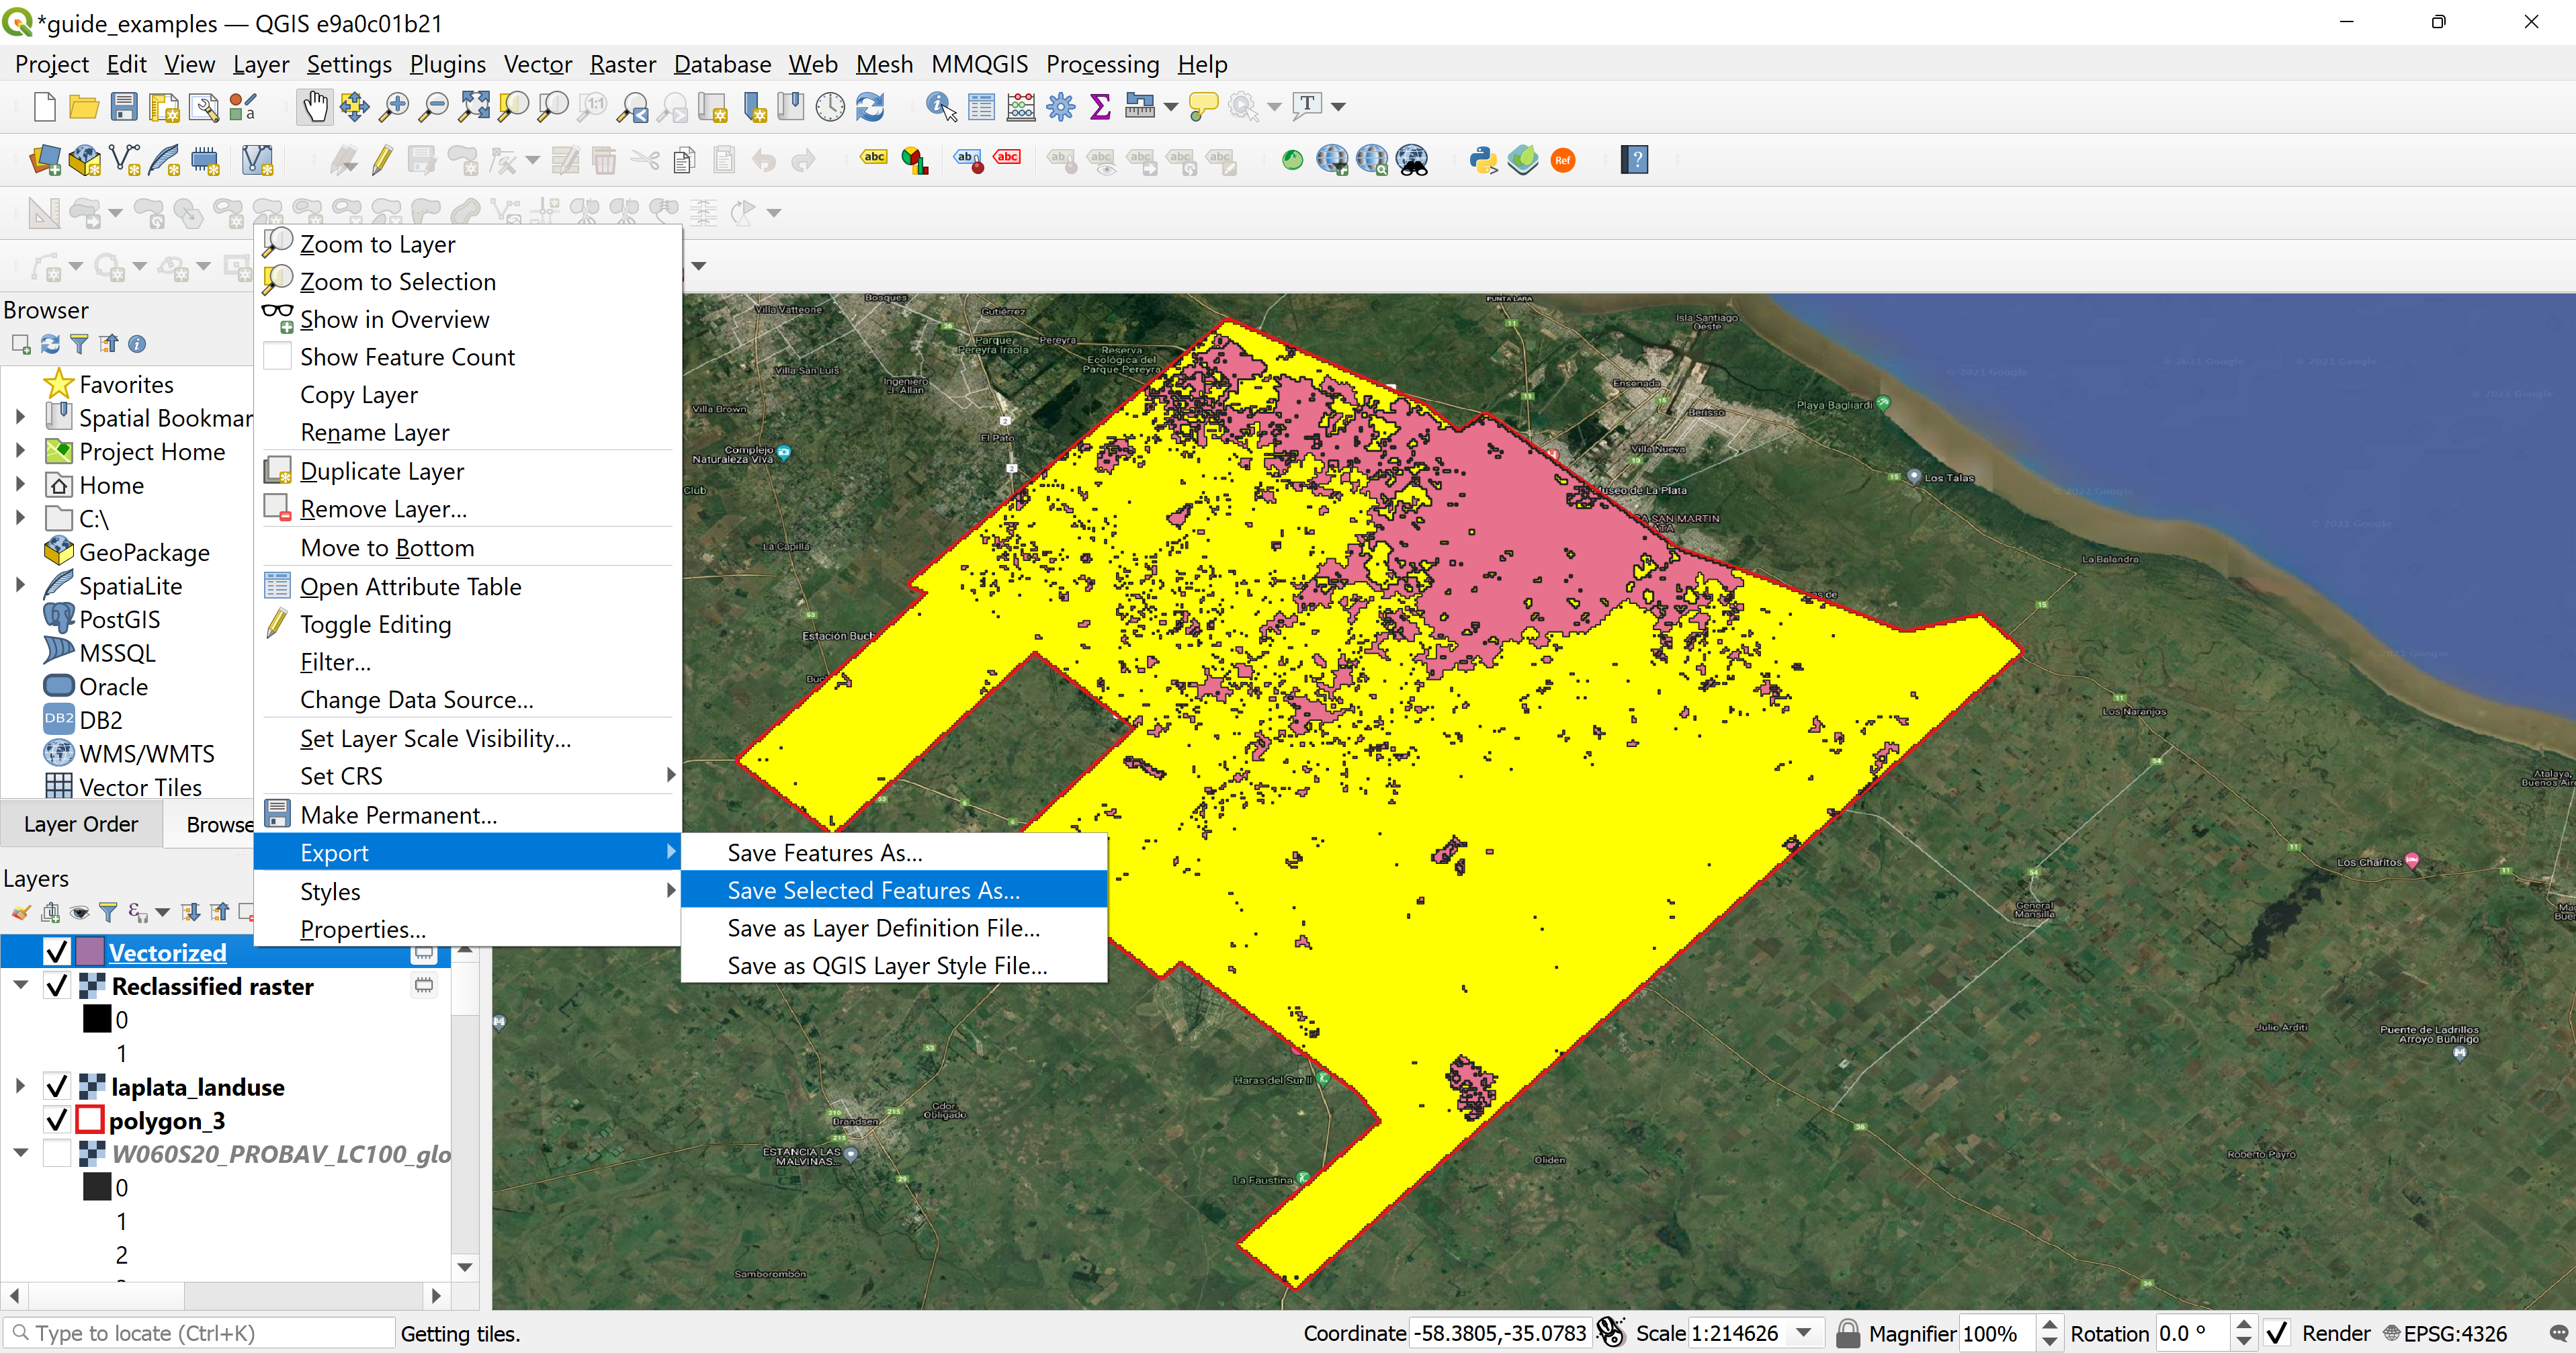Open the Scale dropdown arrow

click(1804, 1333)
